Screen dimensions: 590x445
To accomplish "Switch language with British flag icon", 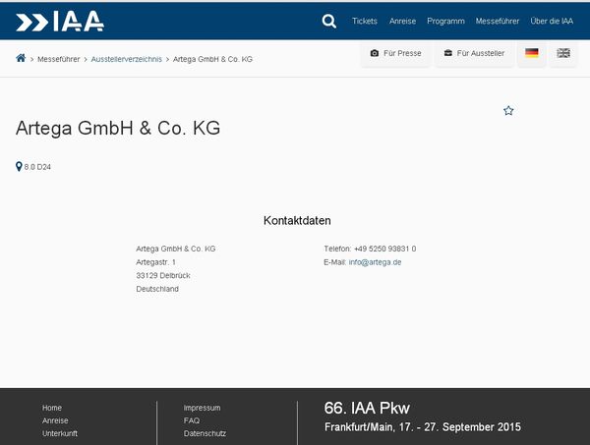I will [x=563, y=53].
